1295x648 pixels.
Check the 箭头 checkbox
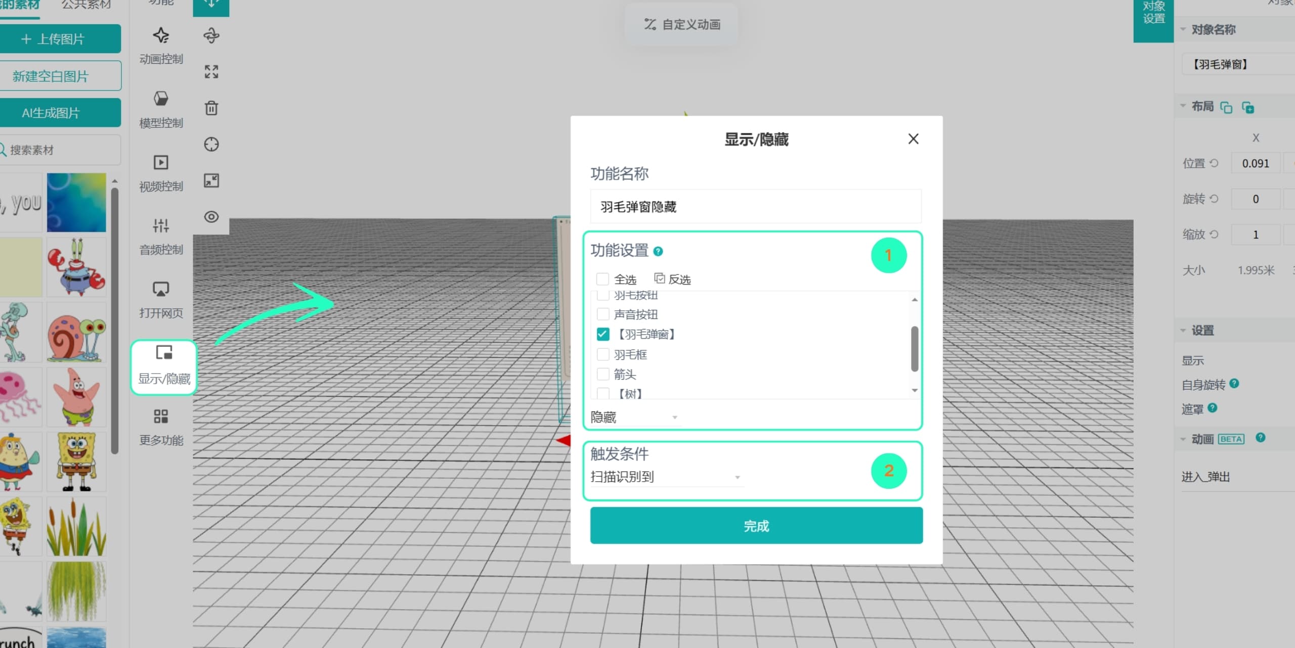pyautogui.click(x=602, y=374)
